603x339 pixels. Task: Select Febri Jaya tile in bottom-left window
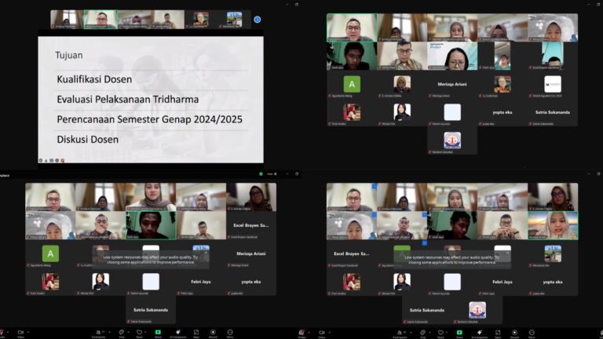pos(201,282)
